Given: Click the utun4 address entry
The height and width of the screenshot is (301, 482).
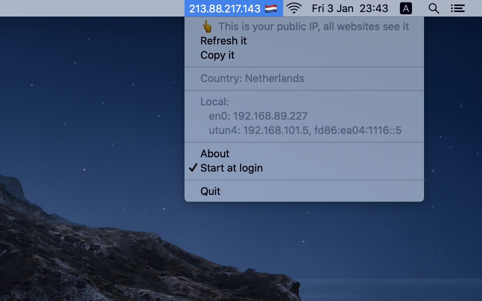Looking at the screenshot, I should [x=305, y=131].
